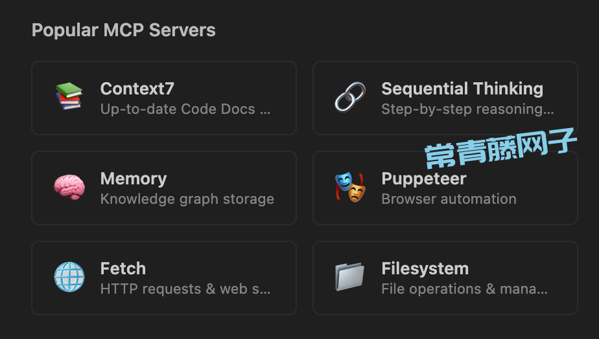This screenshot has height=339, width=599.
Task: Open the Puppeteer server title
Action: click(424, 179)
